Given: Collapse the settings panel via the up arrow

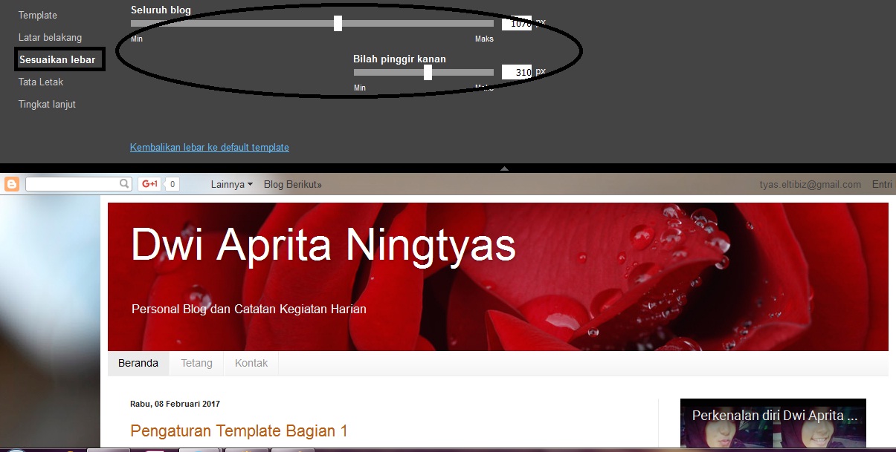Looking at the screenshot, I should 504,169.
